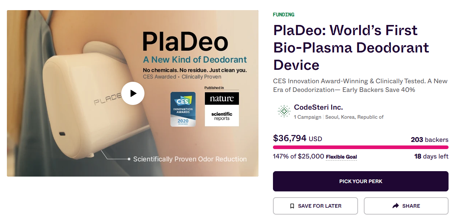Click the nature scientific reports badge
The image size is (467, 220).
222,109
